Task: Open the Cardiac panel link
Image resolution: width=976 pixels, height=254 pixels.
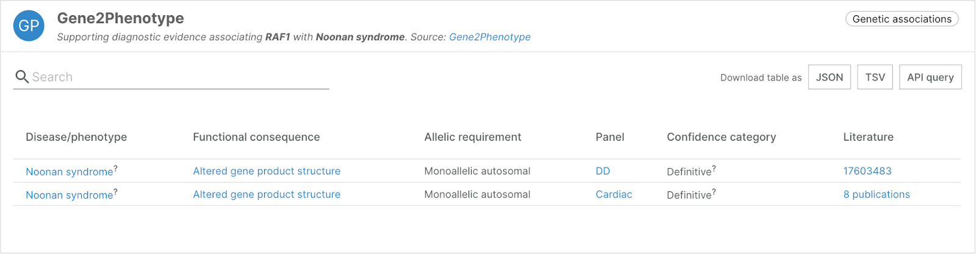Action: click(614, 194)
